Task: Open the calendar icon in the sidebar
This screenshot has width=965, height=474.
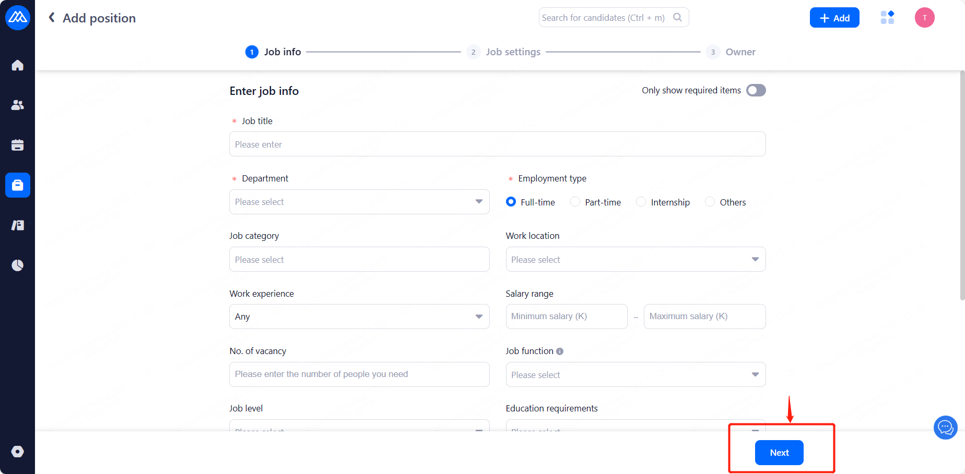Action: (x=17, y=145)
